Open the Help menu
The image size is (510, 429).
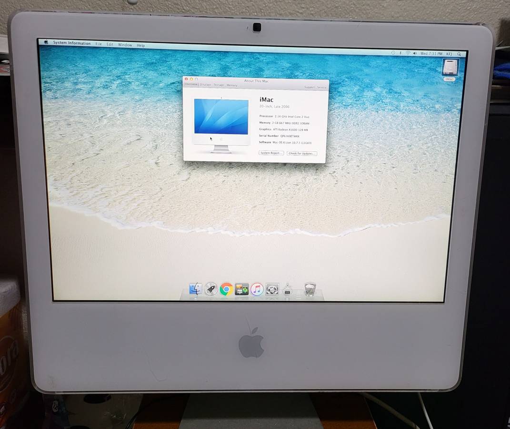point(140,45)
